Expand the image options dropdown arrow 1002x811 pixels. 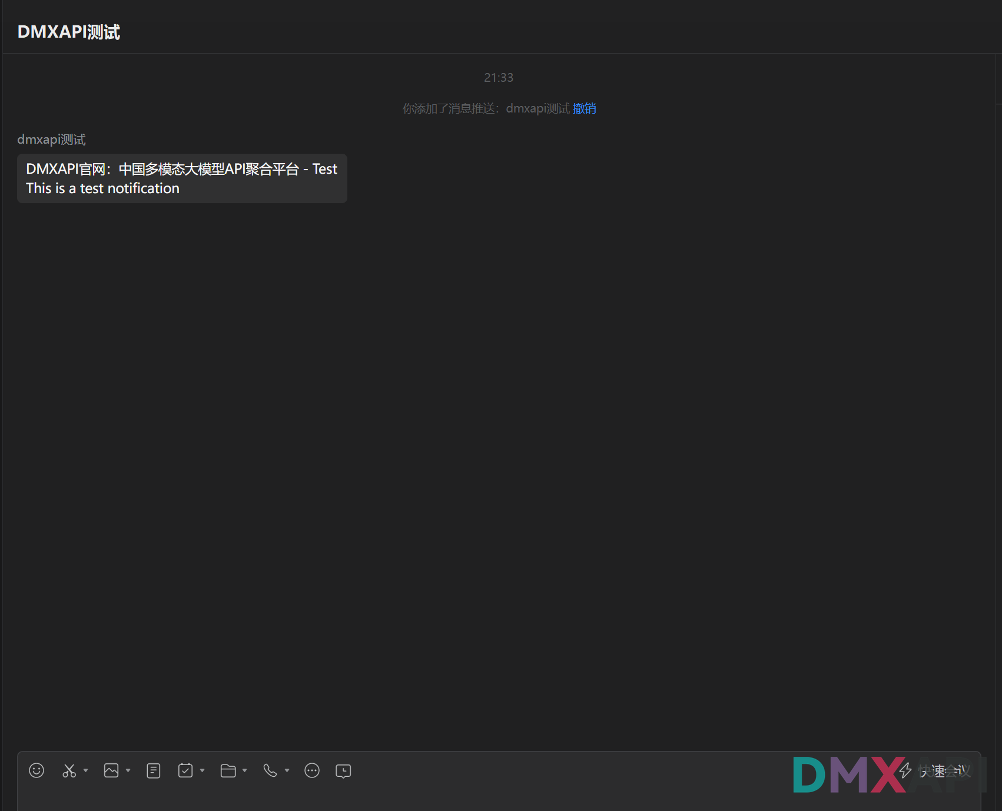pos(128,770)
